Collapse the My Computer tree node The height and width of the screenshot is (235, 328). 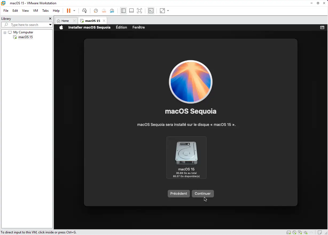click(x=5, y=32)
